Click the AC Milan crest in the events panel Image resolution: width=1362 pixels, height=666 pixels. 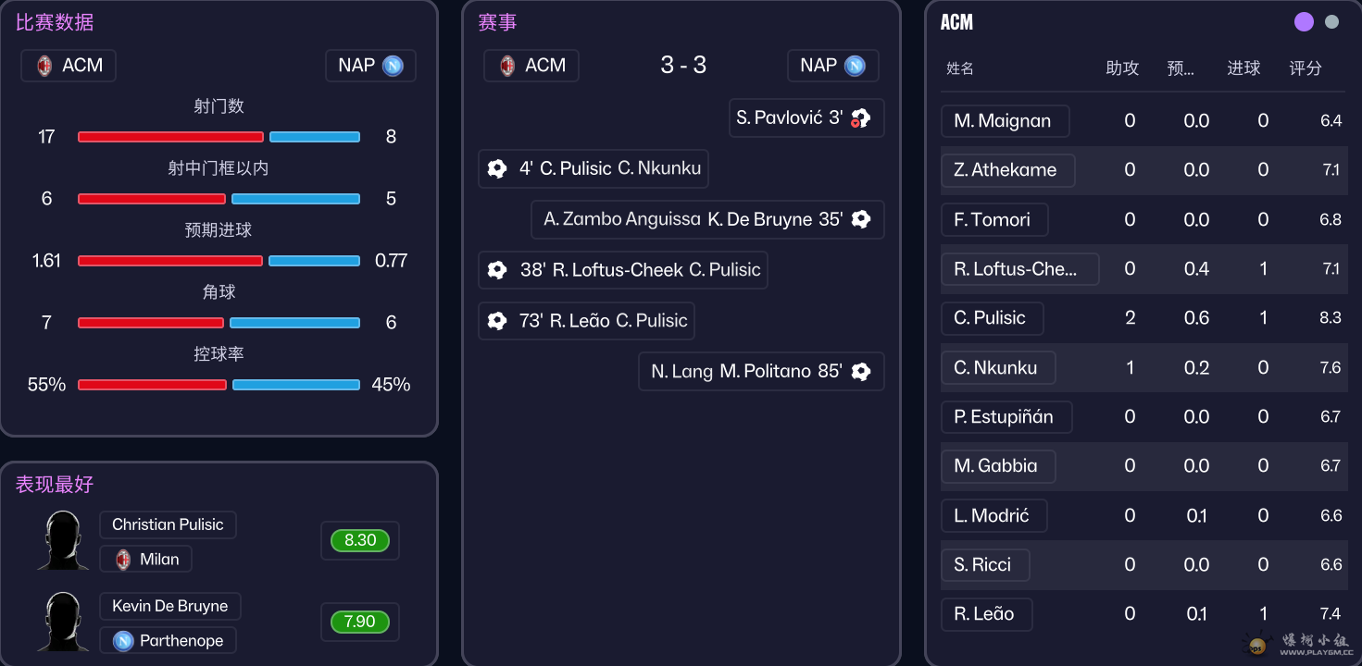click(x=507, y=66)
